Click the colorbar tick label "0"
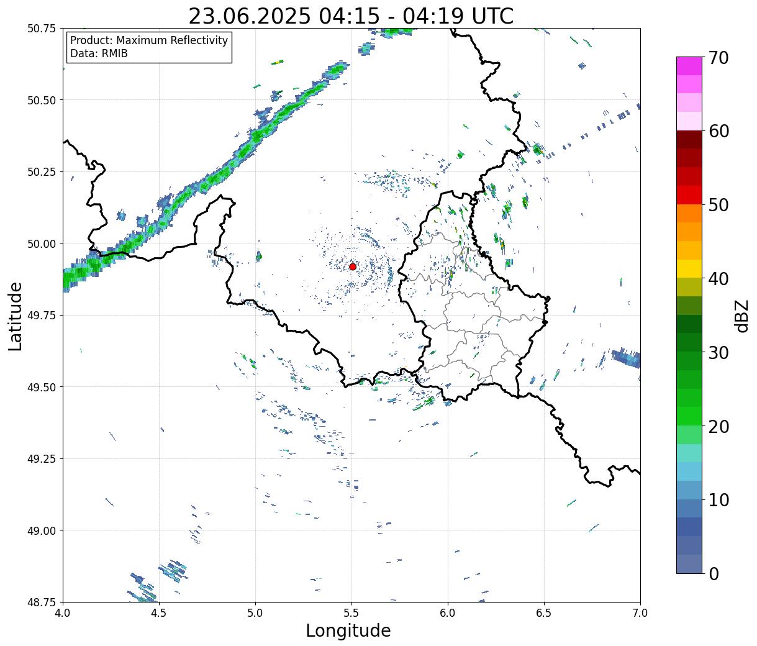The width and height of the screenshot is (757, 646). point(714,573)
